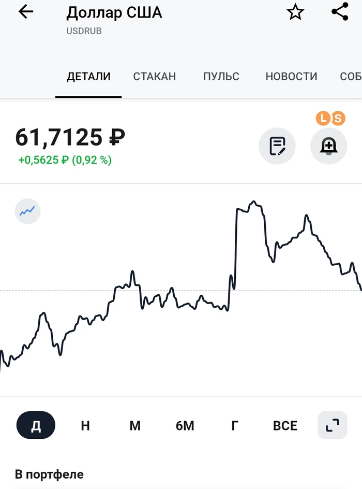Viewport: 362px width, 489px height.
Task: Choose the 6М chart period
Action: click(x=185, y=425)
